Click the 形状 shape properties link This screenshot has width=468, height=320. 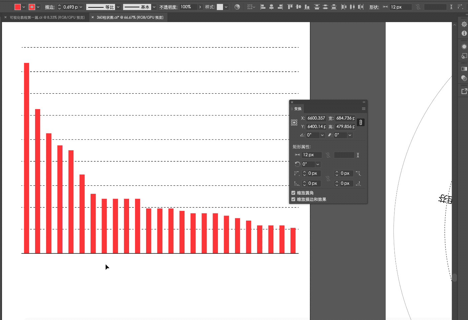[374, 7]
